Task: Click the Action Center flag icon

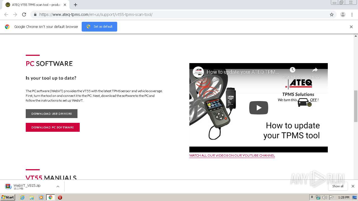Action: click(x=331, y=197)
